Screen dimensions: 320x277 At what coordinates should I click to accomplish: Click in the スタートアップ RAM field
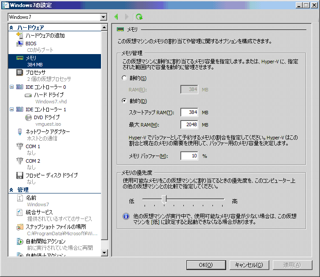(189, 113)
